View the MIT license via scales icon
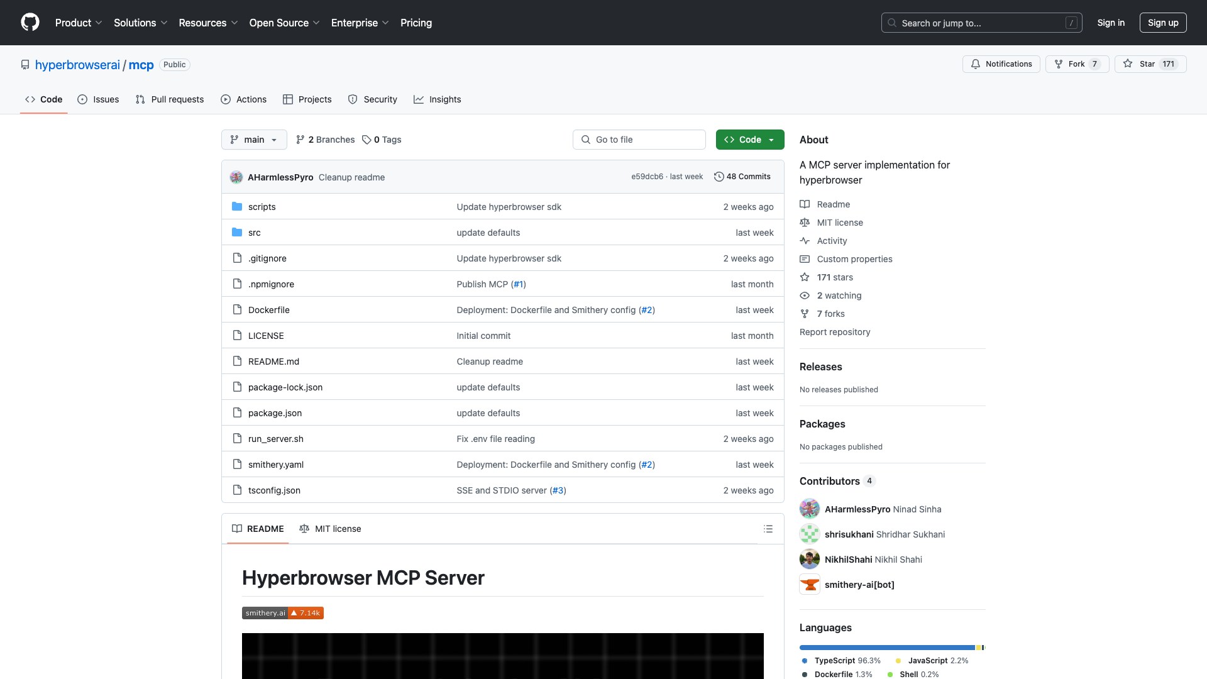Image resolution: width=1207 pixels, height=679 pixels. [x=805, y=223]
